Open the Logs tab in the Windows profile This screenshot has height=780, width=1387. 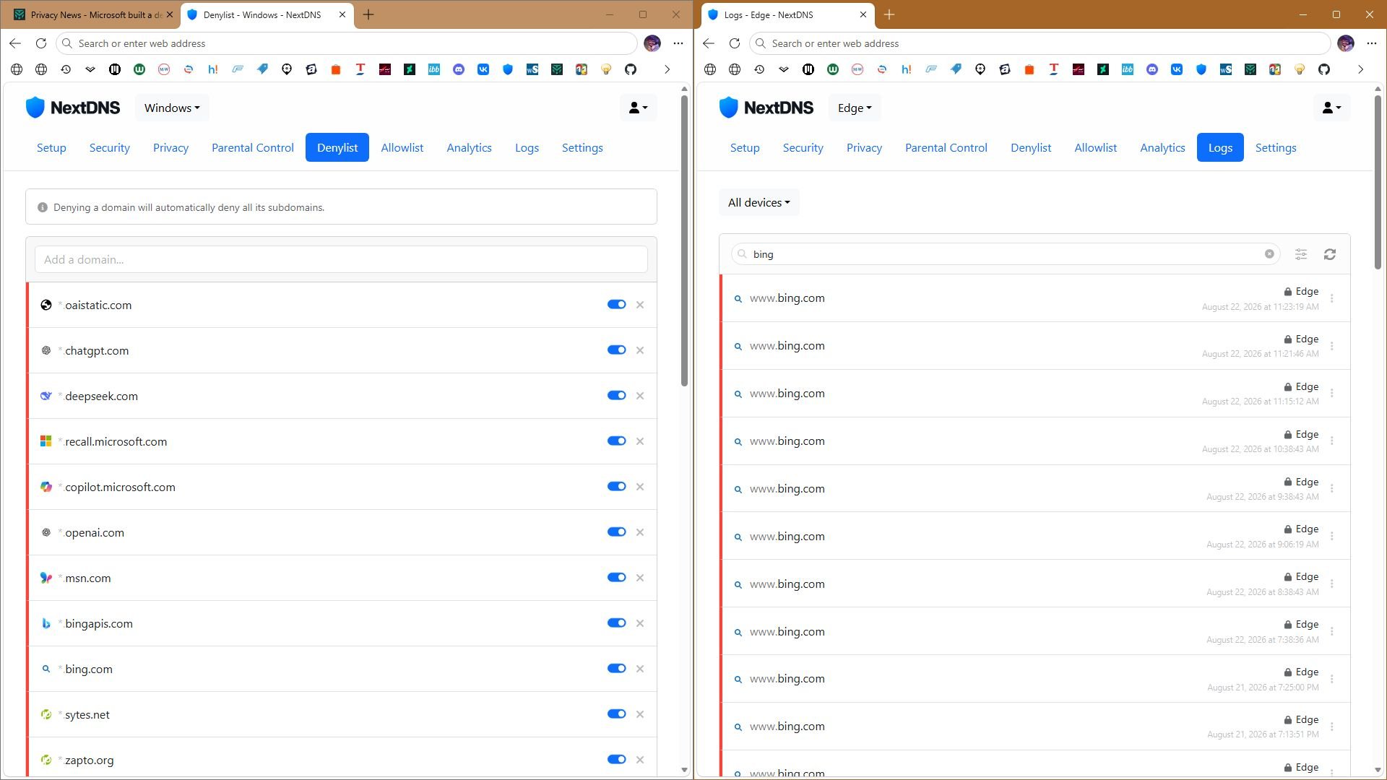[527, 147]
